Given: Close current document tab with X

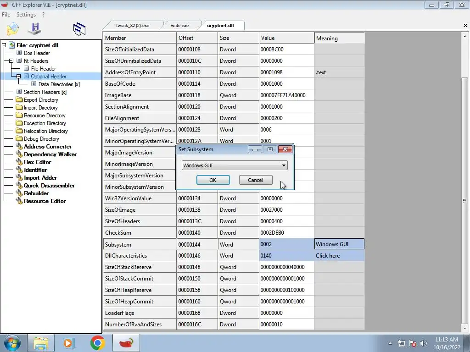Looking at the screenshot, I should pos(465,26).
